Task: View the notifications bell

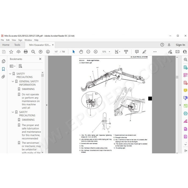Action: click(169, 45)
